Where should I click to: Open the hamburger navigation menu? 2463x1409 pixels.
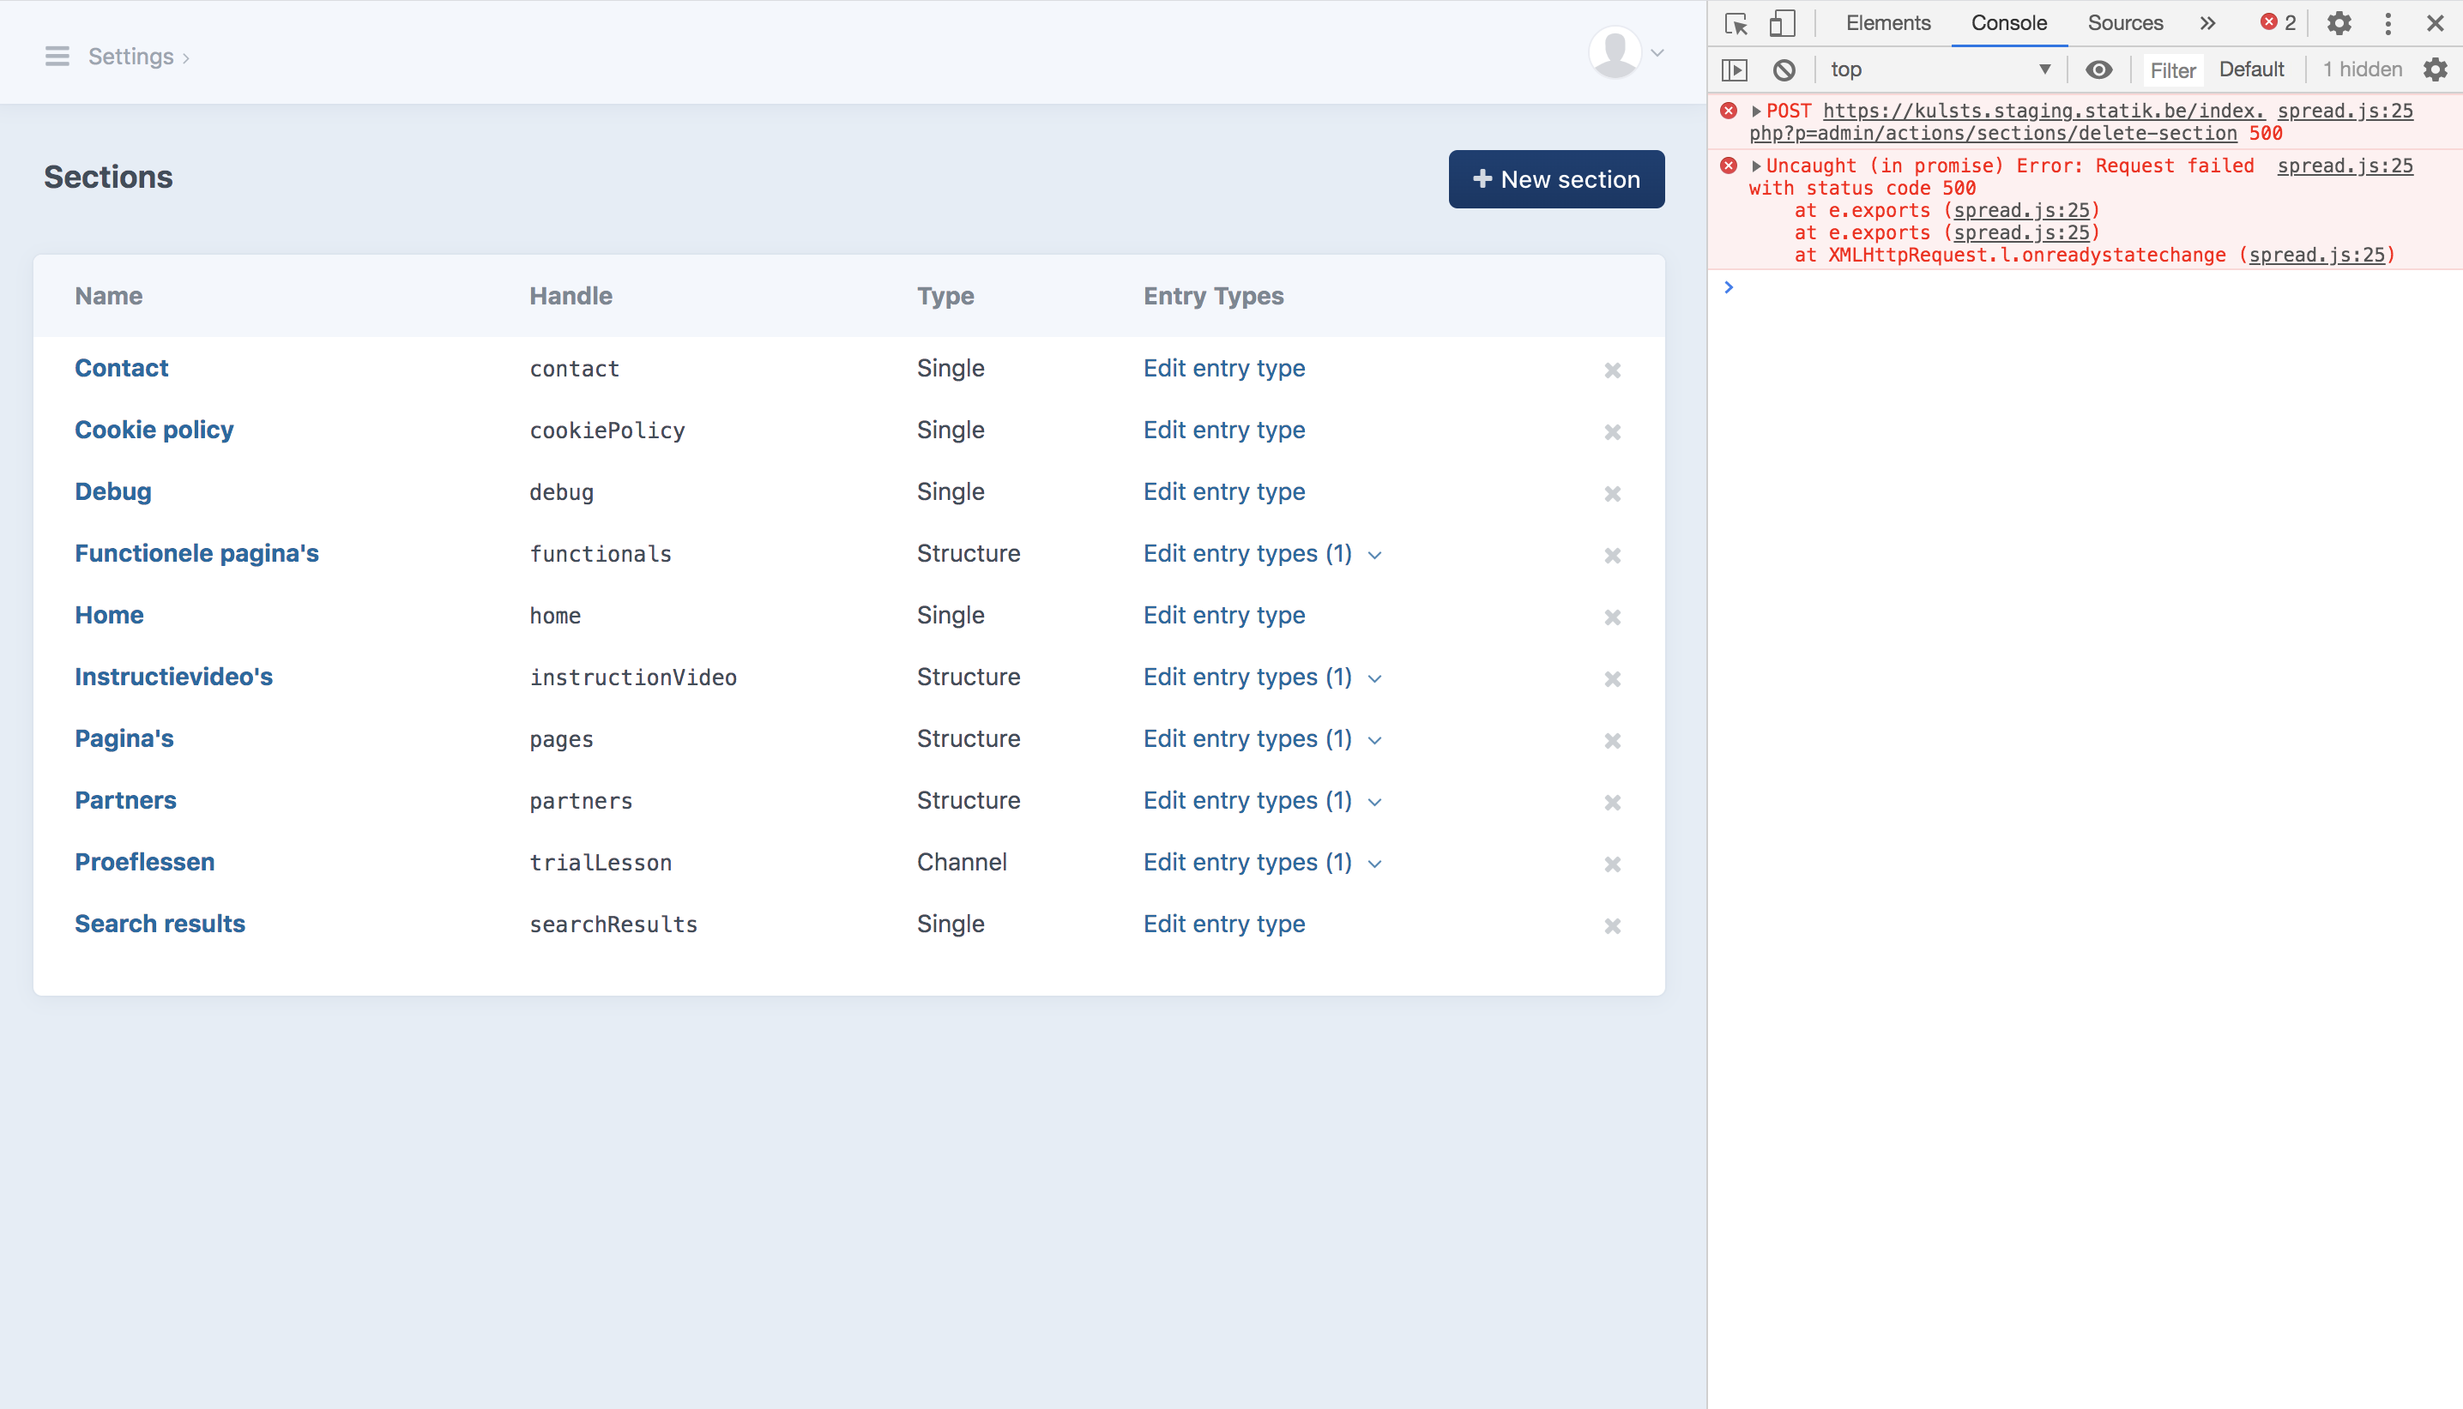(57, 56)
